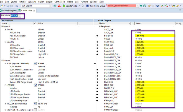This screenshot has width=183, height=112.
Task: Click the green play import icon
Action: point(162,6)
